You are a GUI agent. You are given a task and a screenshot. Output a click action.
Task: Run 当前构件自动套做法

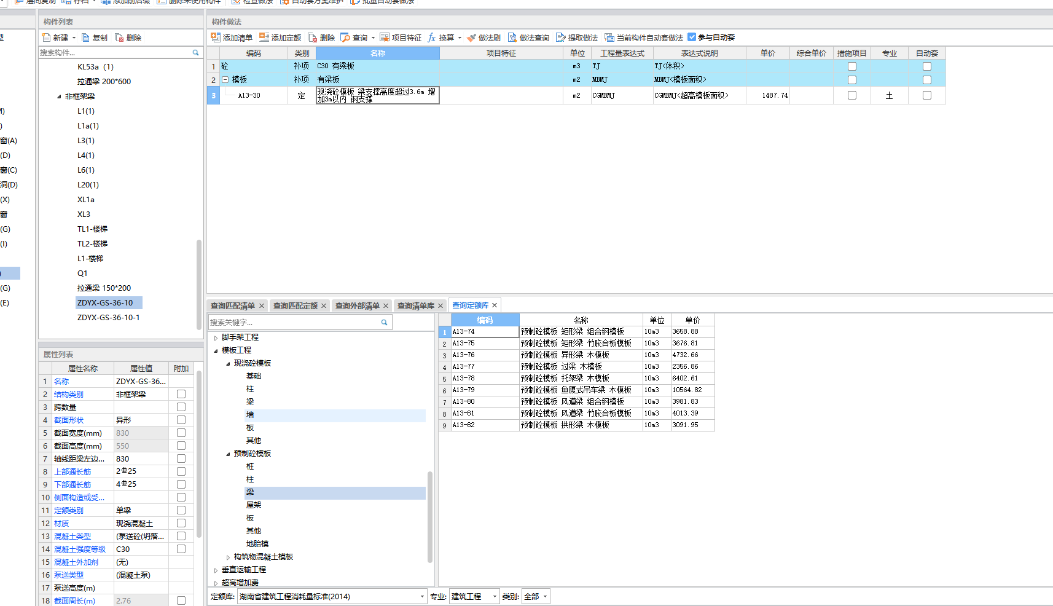644,37
